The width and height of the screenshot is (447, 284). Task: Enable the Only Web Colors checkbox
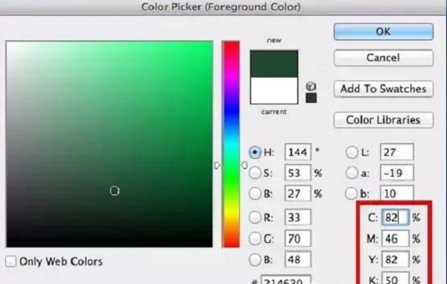click(11, 261)
